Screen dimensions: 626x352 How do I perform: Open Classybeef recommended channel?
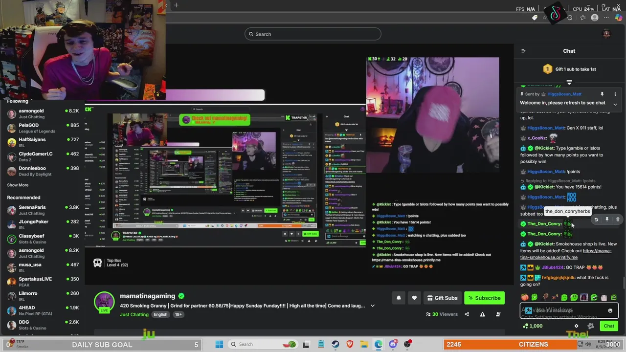[x=42, y=239]
